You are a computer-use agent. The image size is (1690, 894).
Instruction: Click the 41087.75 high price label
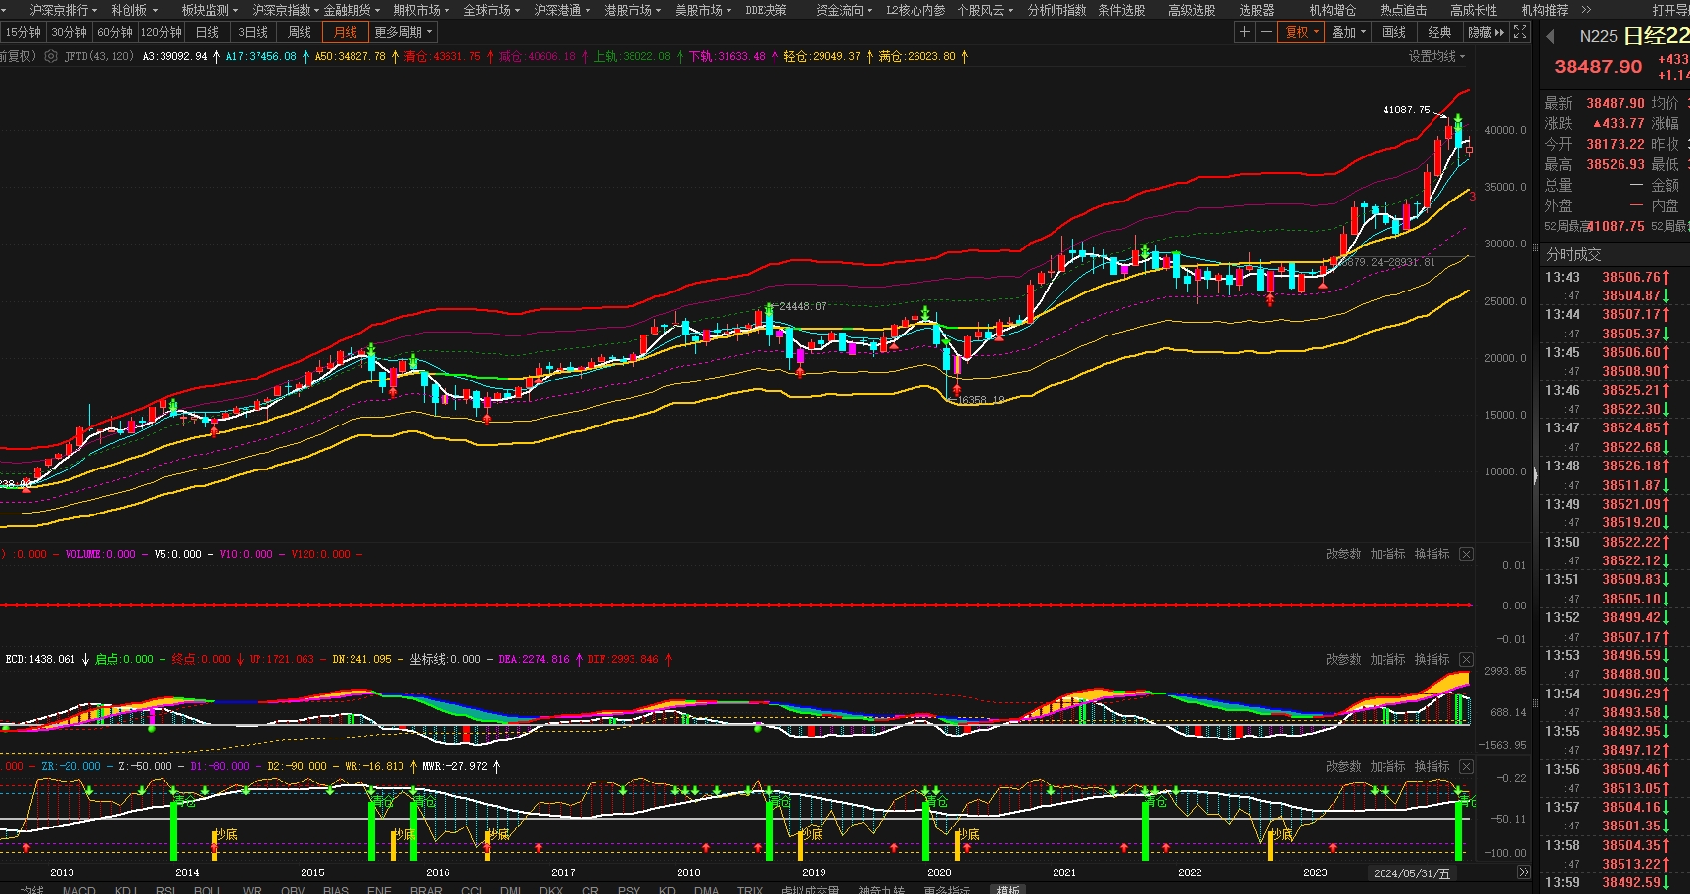(x=1406, y=110)
